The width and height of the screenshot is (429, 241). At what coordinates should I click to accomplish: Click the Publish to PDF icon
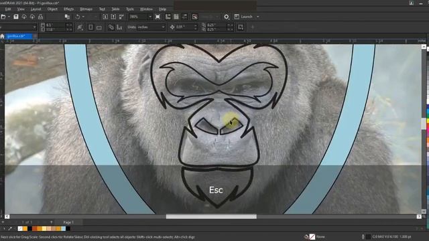121,17
